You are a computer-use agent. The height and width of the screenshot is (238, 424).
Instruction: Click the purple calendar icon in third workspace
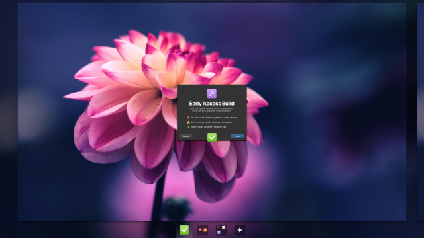click(x=219, y=232)
